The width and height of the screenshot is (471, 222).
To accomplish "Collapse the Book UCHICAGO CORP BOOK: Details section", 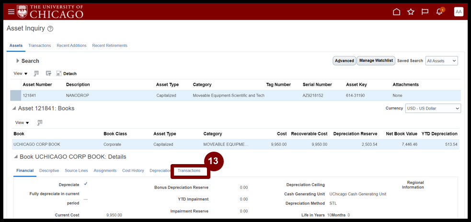I will point(15,157).
